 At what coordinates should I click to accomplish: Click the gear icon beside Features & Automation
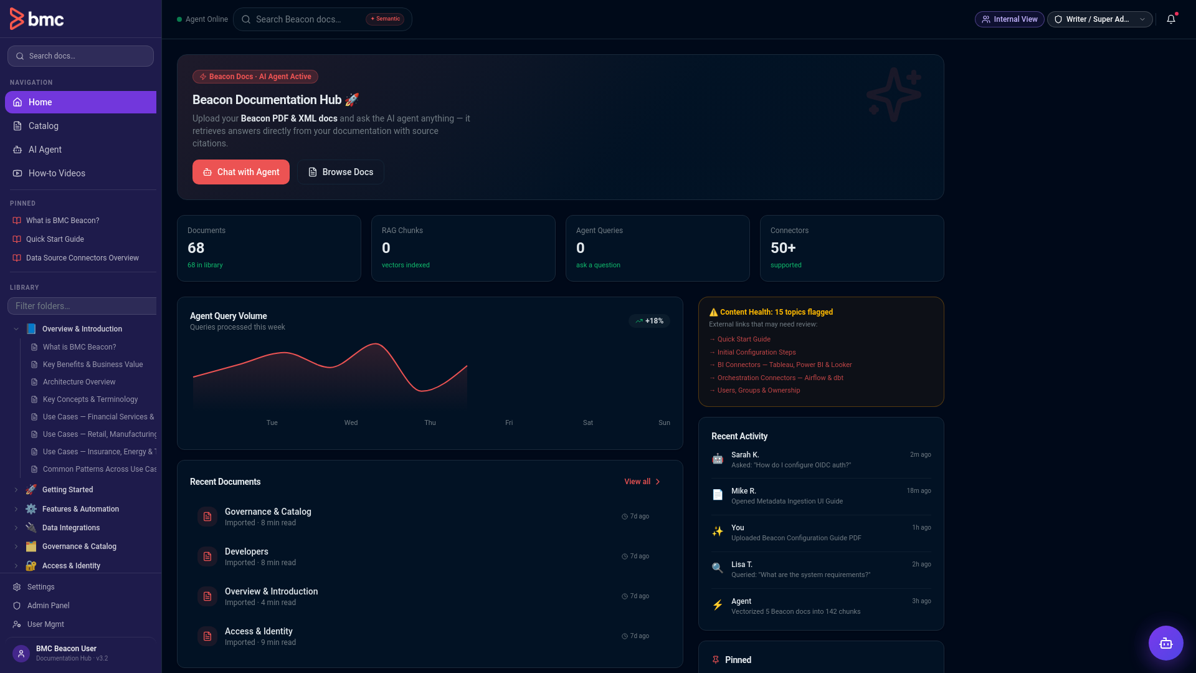[31, 509]
